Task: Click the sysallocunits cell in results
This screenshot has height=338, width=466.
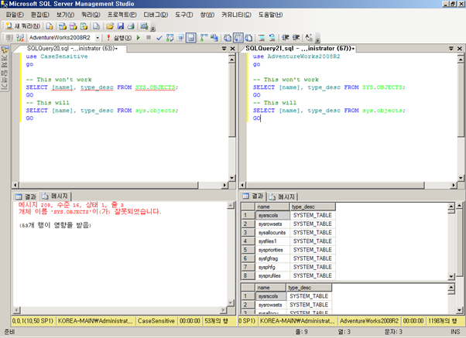Action: [272, 233]
